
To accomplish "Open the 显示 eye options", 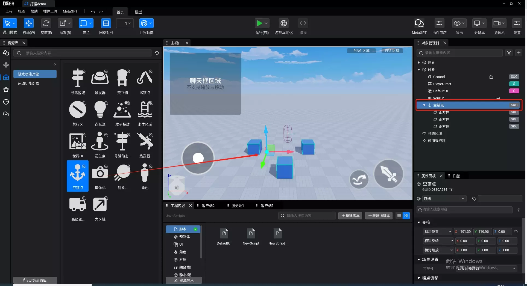I will (x=459, y=23).
